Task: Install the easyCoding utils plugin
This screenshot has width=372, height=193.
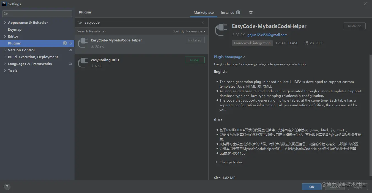Action: point(195,60)
